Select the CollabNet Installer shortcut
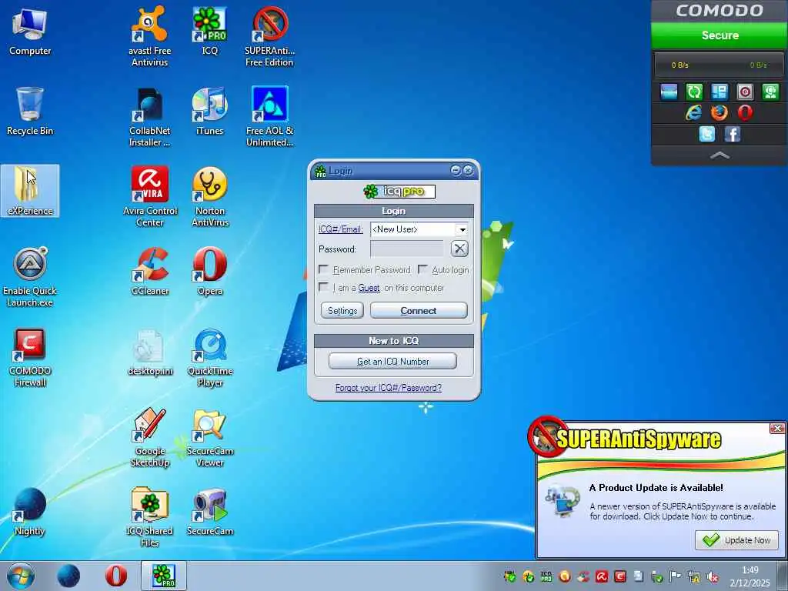 [149, 117]
